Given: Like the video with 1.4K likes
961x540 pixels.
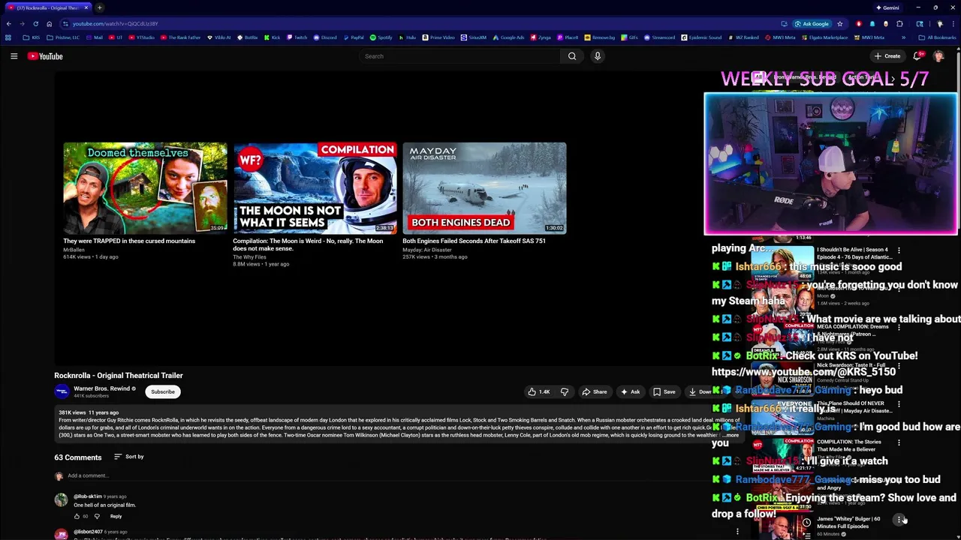Looking at the screenshot, I should 539,391.
